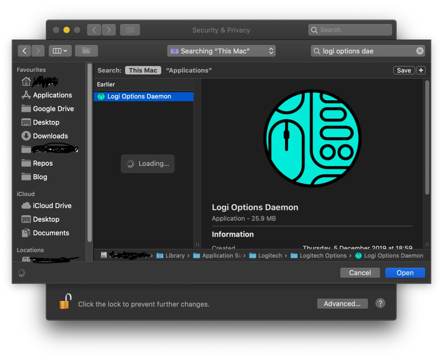Click Library in the path bar
443x359 pixels.
pos(171,256)
